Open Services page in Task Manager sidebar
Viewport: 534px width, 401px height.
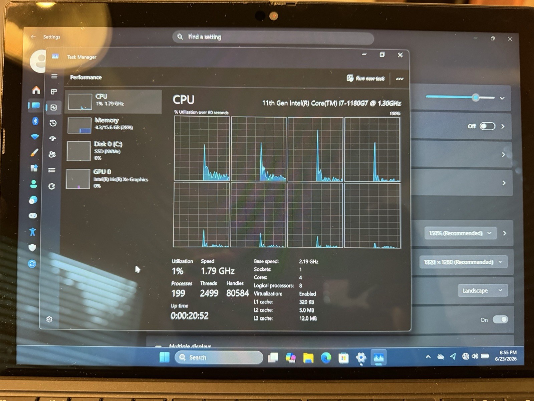point(51,186)
